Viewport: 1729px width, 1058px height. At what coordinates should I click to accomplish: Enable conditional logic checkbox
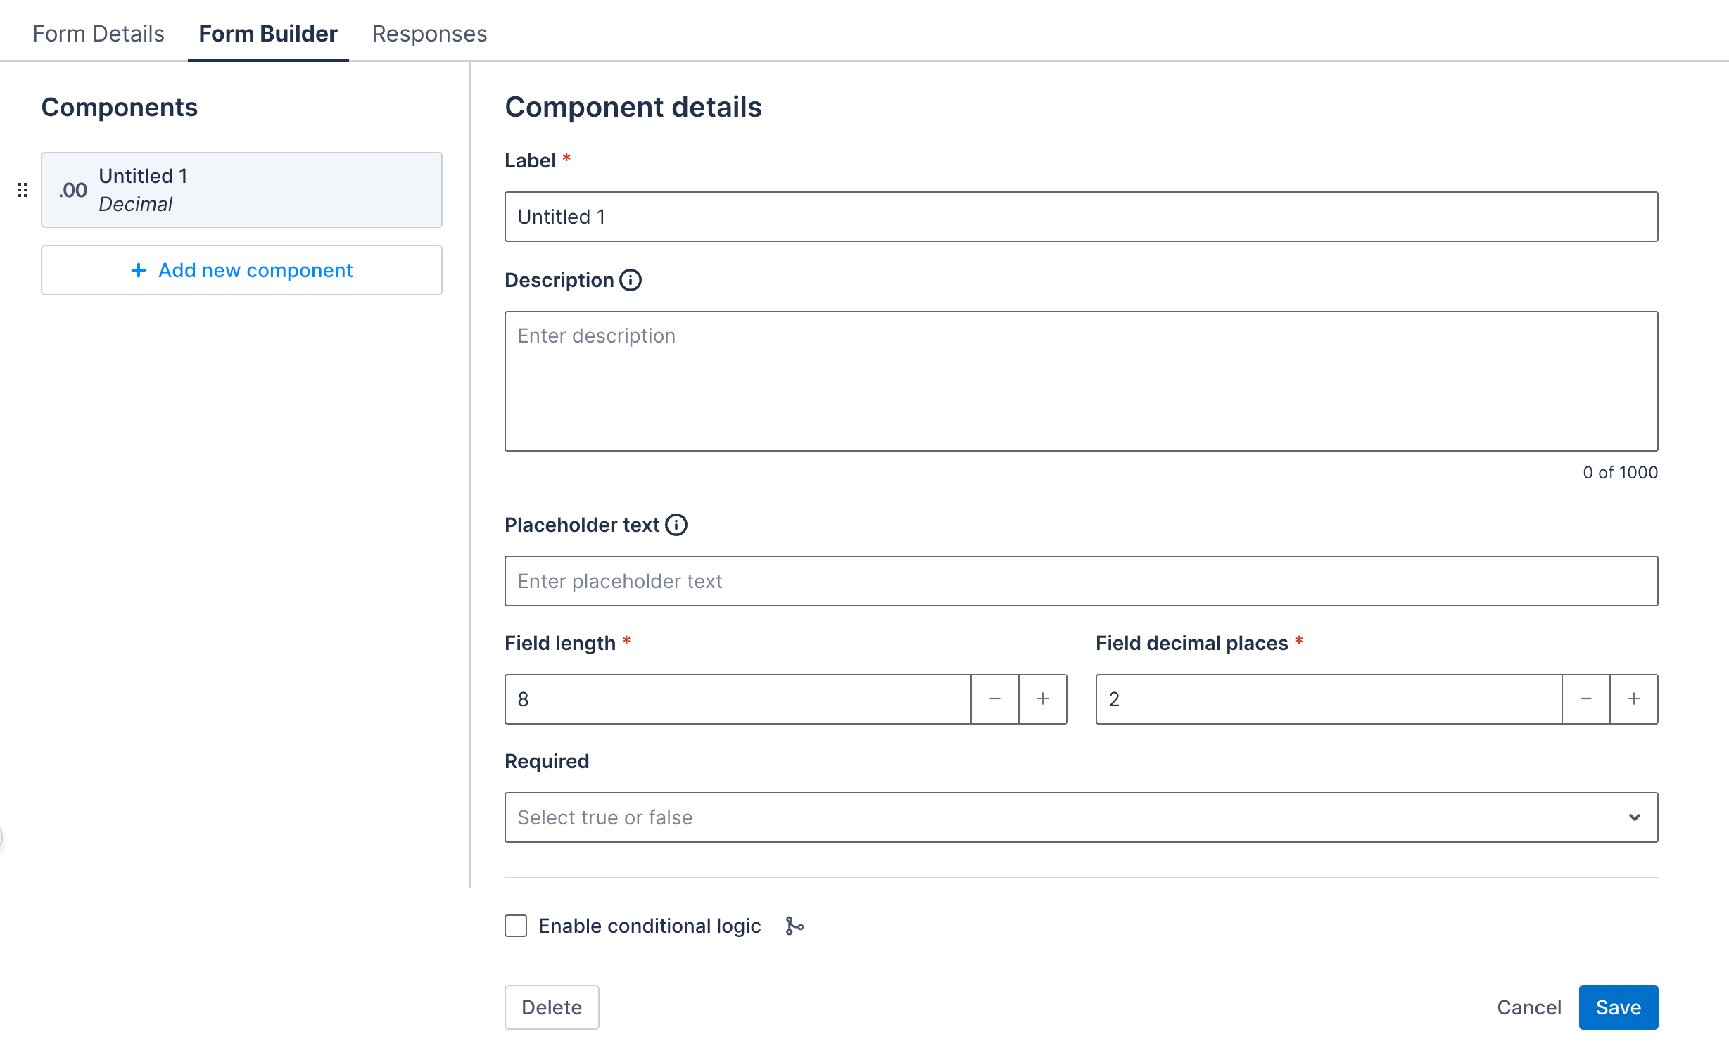pyautogui.click(x=515, y=926)
